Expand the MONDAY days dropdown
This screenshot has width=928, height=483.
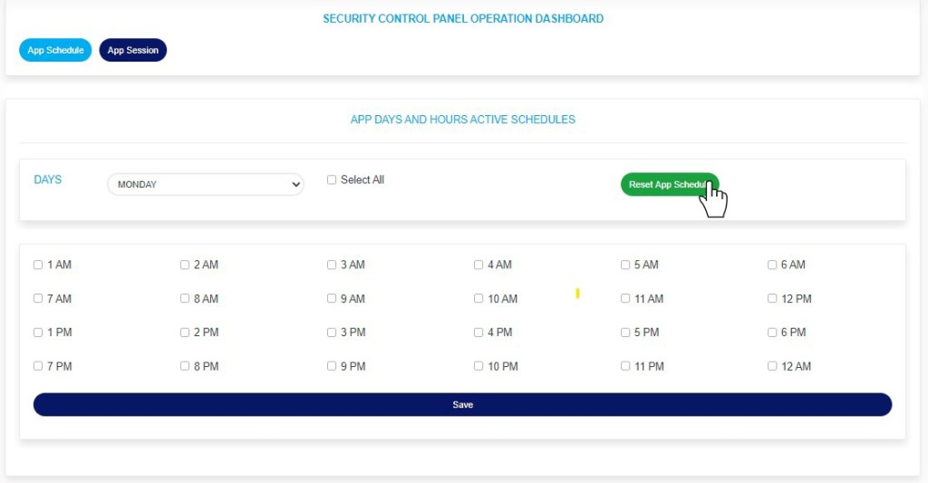pyautogui.click(x=206, y=184)
